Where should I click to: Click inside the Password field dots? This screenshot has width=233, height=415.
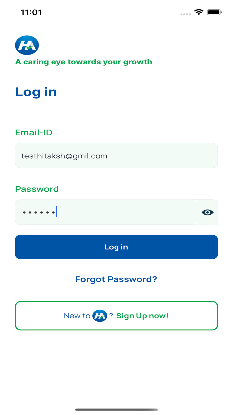pyautogui.click(x=38, y=212)
